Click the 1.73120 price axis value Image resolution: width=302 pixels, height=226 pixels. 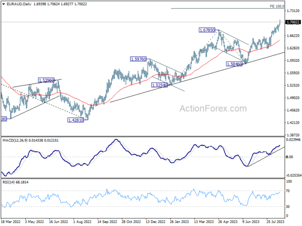293,11
